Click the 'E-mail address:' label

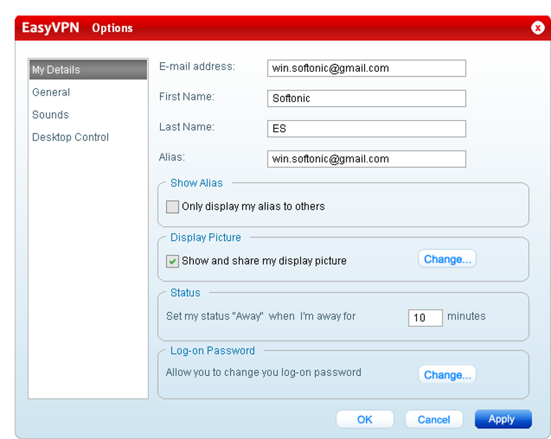pos(197,66)
